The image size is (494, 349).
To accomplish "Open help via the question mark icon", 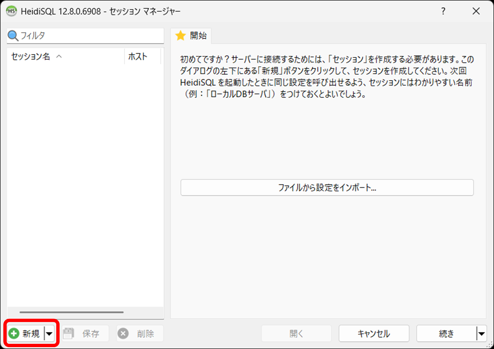I will click(443, 11).
